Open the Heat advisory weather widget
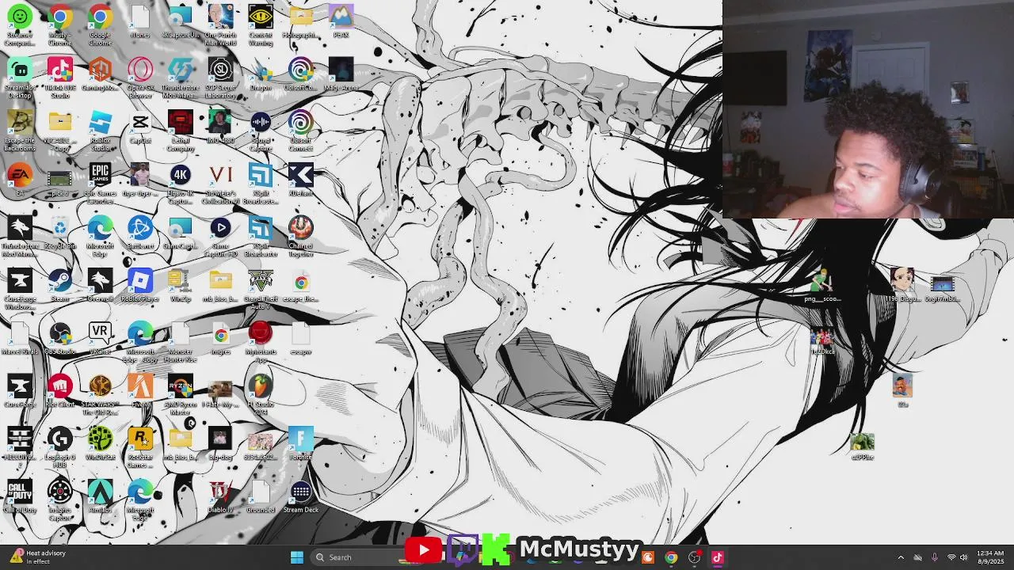 [37, 557]
